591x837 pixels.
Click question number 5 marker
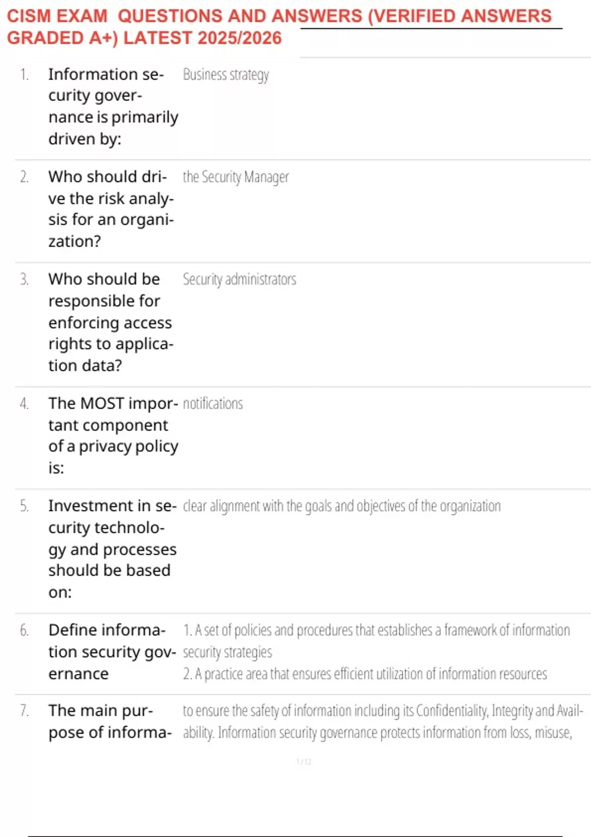pyautogui.click(x=24, y=506)
